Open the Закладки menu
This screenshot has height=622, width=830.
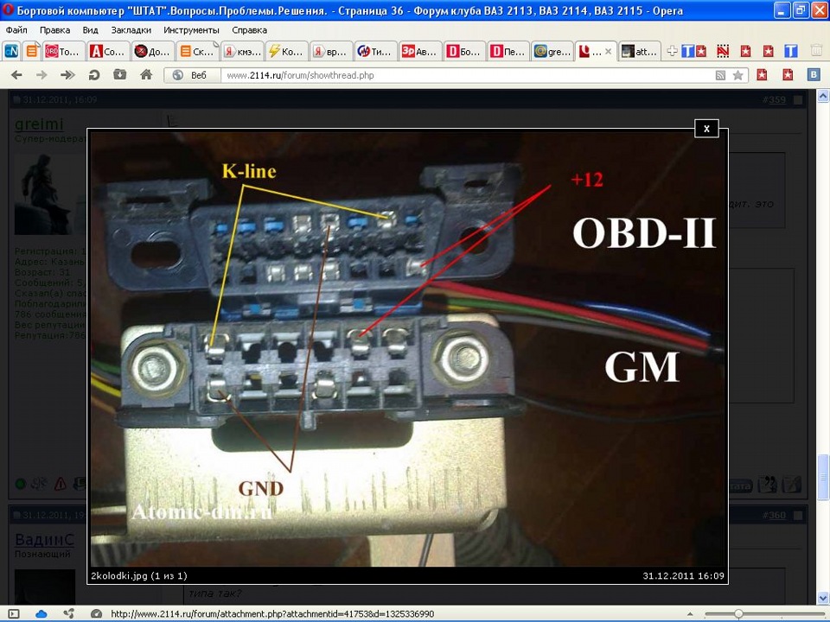pos(131,30)
